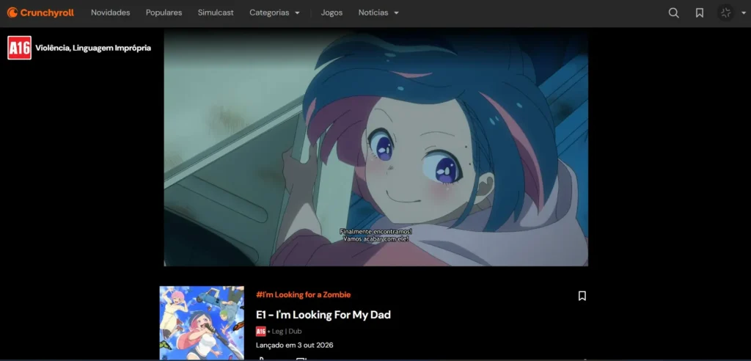The image size is (751, 361).
Task: Open search with magnifier icon
Action: pyautogui.click(x=673, y=13)
